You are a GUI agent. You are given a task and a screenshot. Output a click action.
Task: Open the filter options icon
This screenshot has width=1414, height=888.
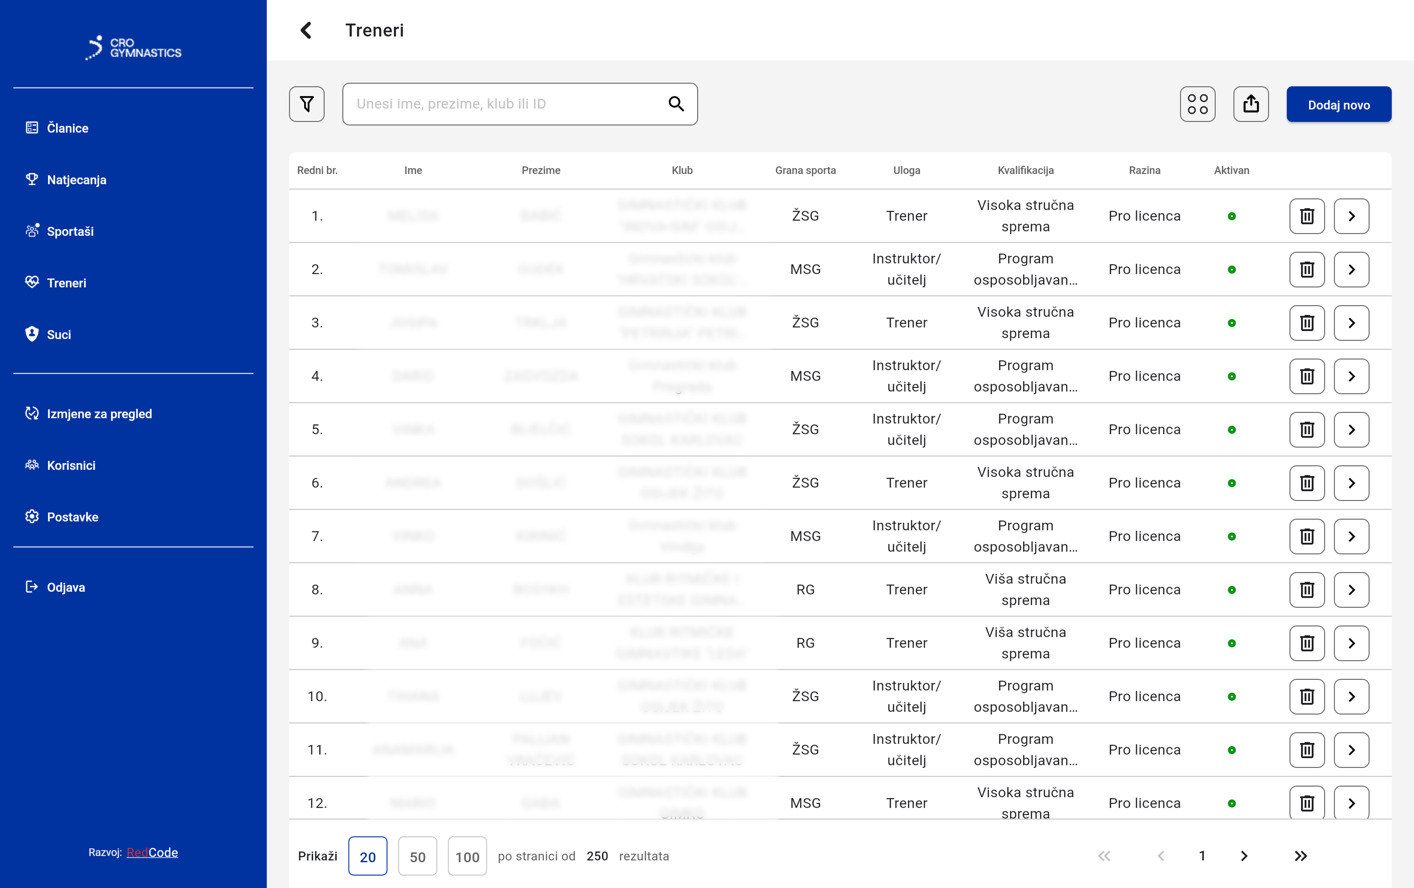click(306, 104)
